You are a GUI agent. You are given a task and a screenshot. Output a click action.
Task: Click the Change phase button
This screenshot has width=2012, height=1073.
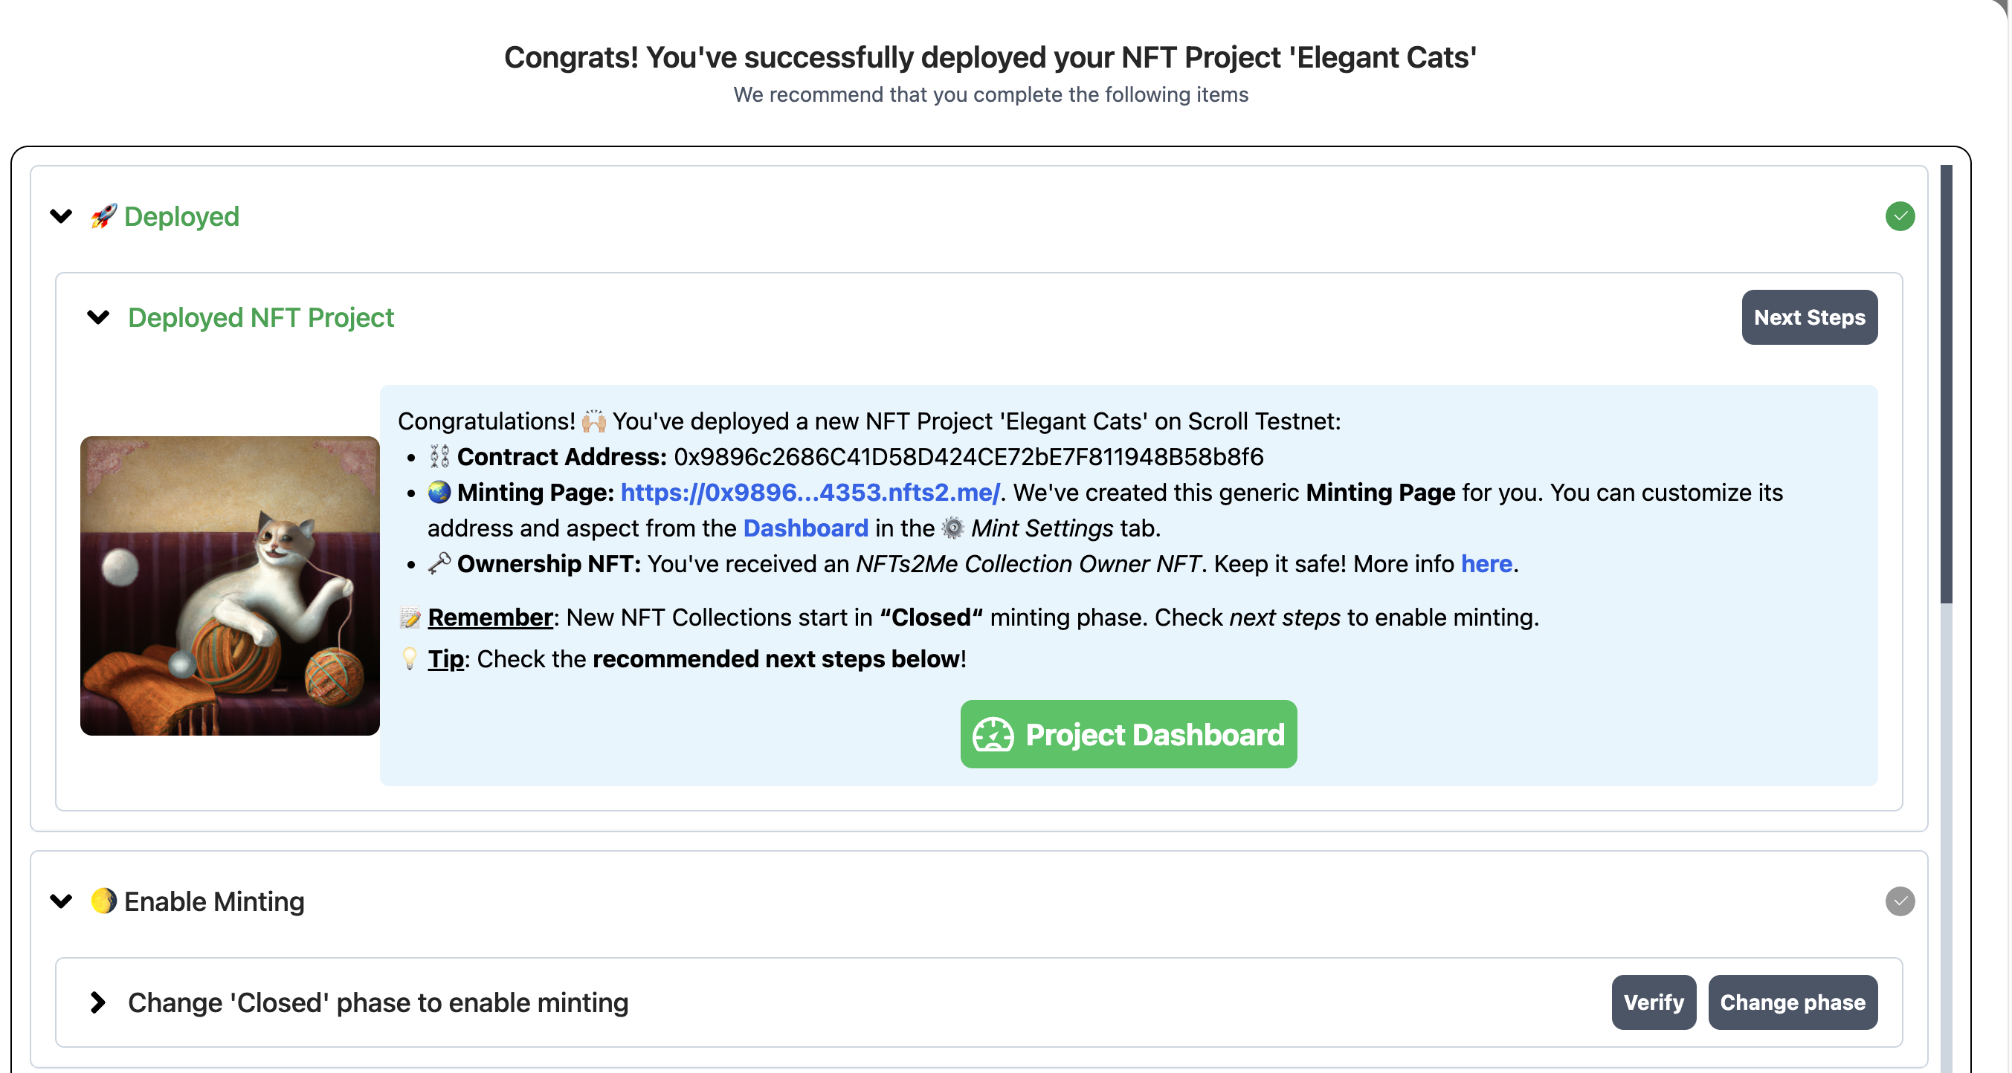[x=1792, y=1002]
